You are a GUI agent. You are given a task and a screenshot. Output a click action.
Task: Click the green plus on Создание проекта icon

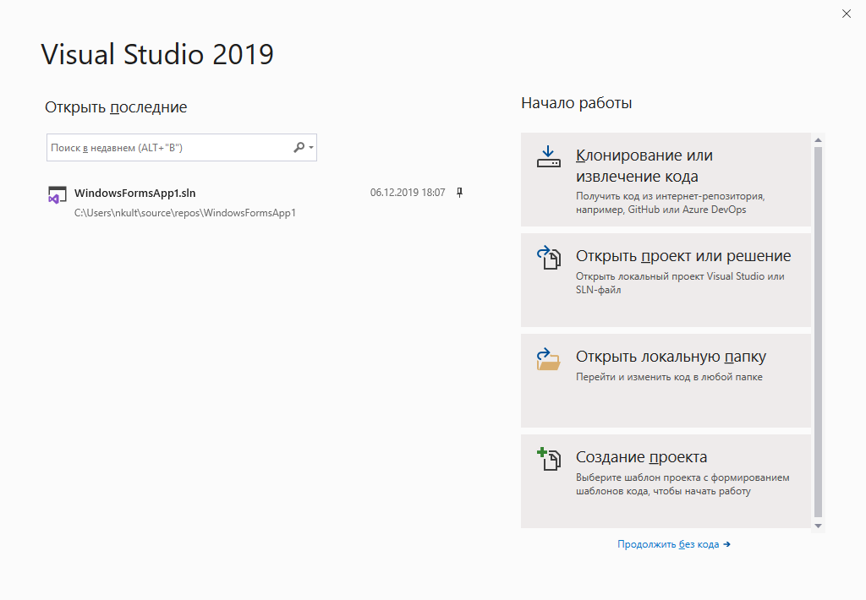tap(542, 452)
